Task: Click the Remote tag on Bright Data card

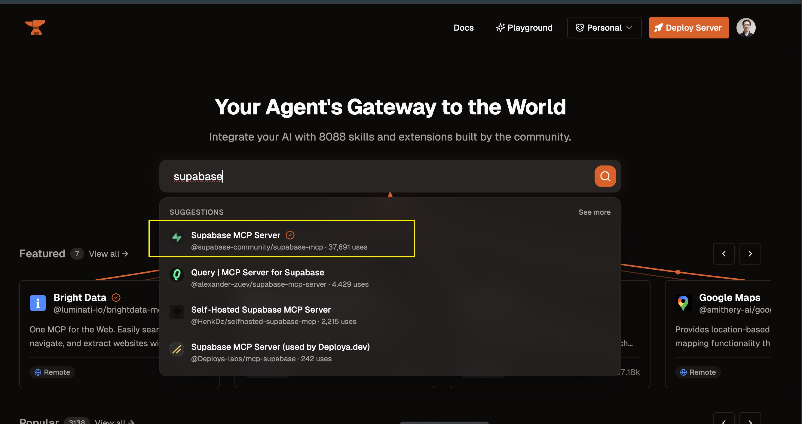Action: tap(52, 372)
